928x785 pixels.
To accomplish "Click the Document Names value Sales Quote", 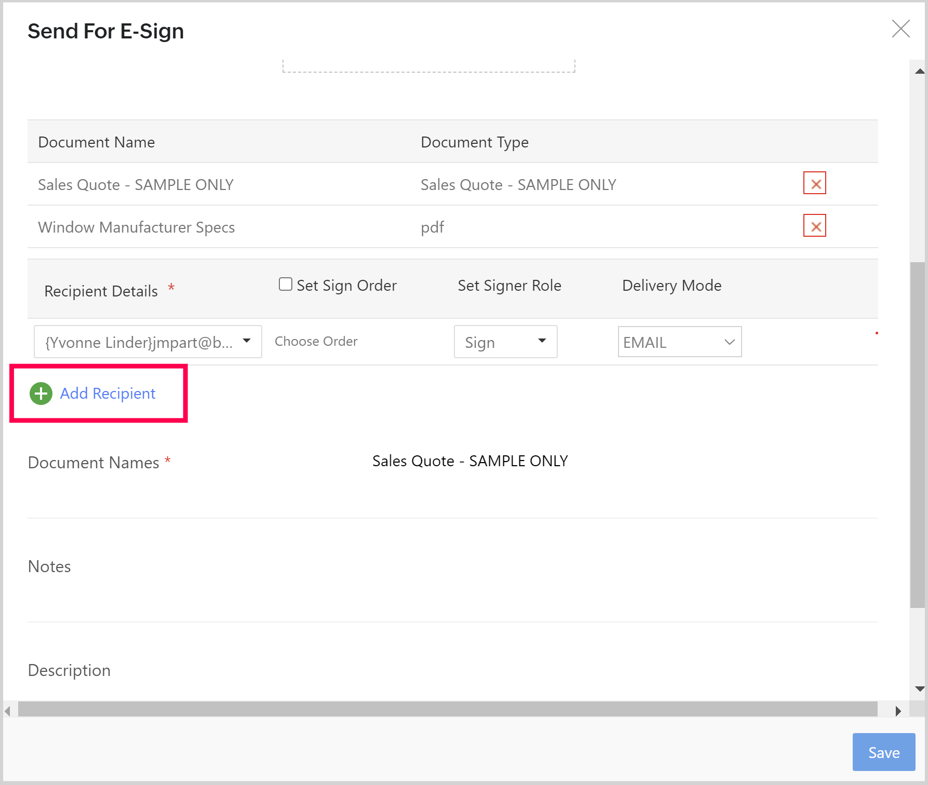I will [x=469, y=461].
